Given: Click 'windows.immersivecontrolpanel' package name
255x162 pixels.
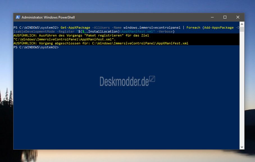Looking at the screenshot, I should (152, 28).
